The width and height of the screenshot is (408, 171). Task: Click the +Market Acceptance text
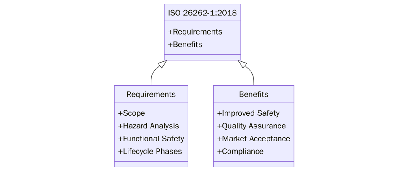(x=254, y=139)
